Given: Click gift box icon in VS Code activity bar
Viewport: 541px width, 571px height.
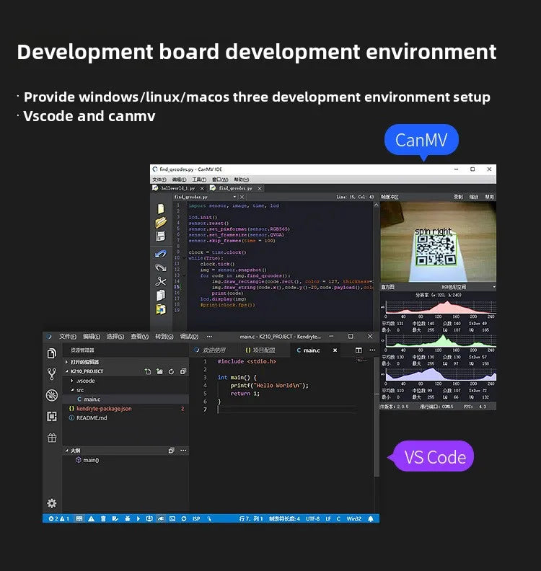Looking at the screenshot, I should click(x=52, y=438).
